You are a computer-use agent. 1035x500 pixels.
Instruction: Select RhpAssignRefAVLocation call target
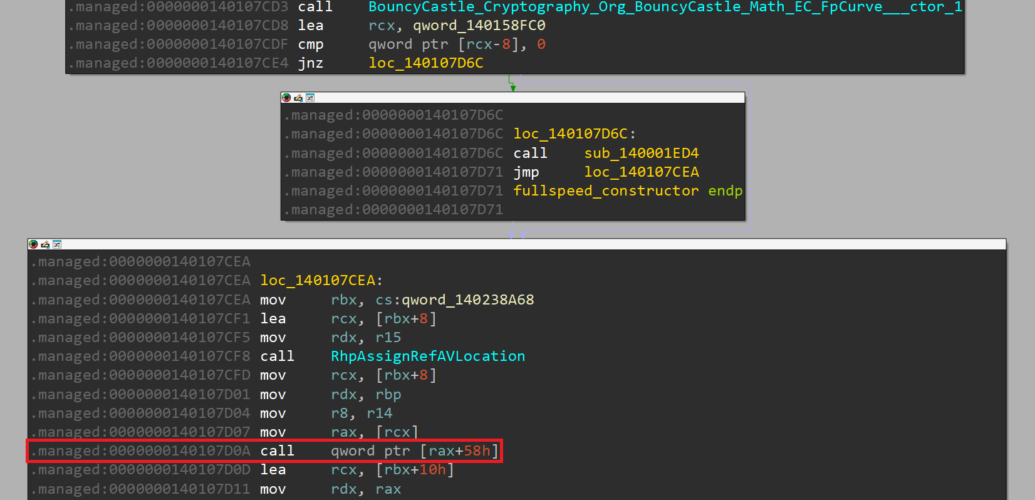click(x=428, y=357)
